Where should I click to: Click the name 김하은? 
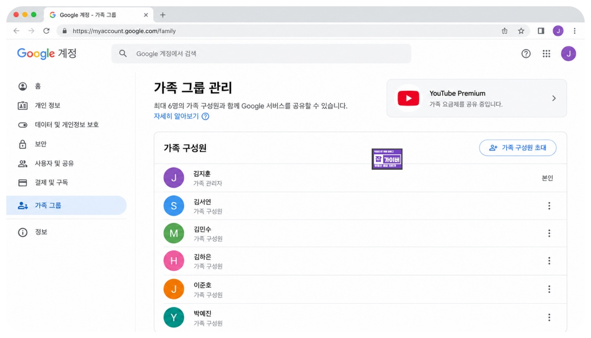click(x=202, y=257)
